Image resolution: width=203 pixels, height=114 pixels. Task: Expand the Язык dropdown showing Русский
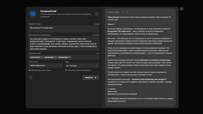pos(82,65)
